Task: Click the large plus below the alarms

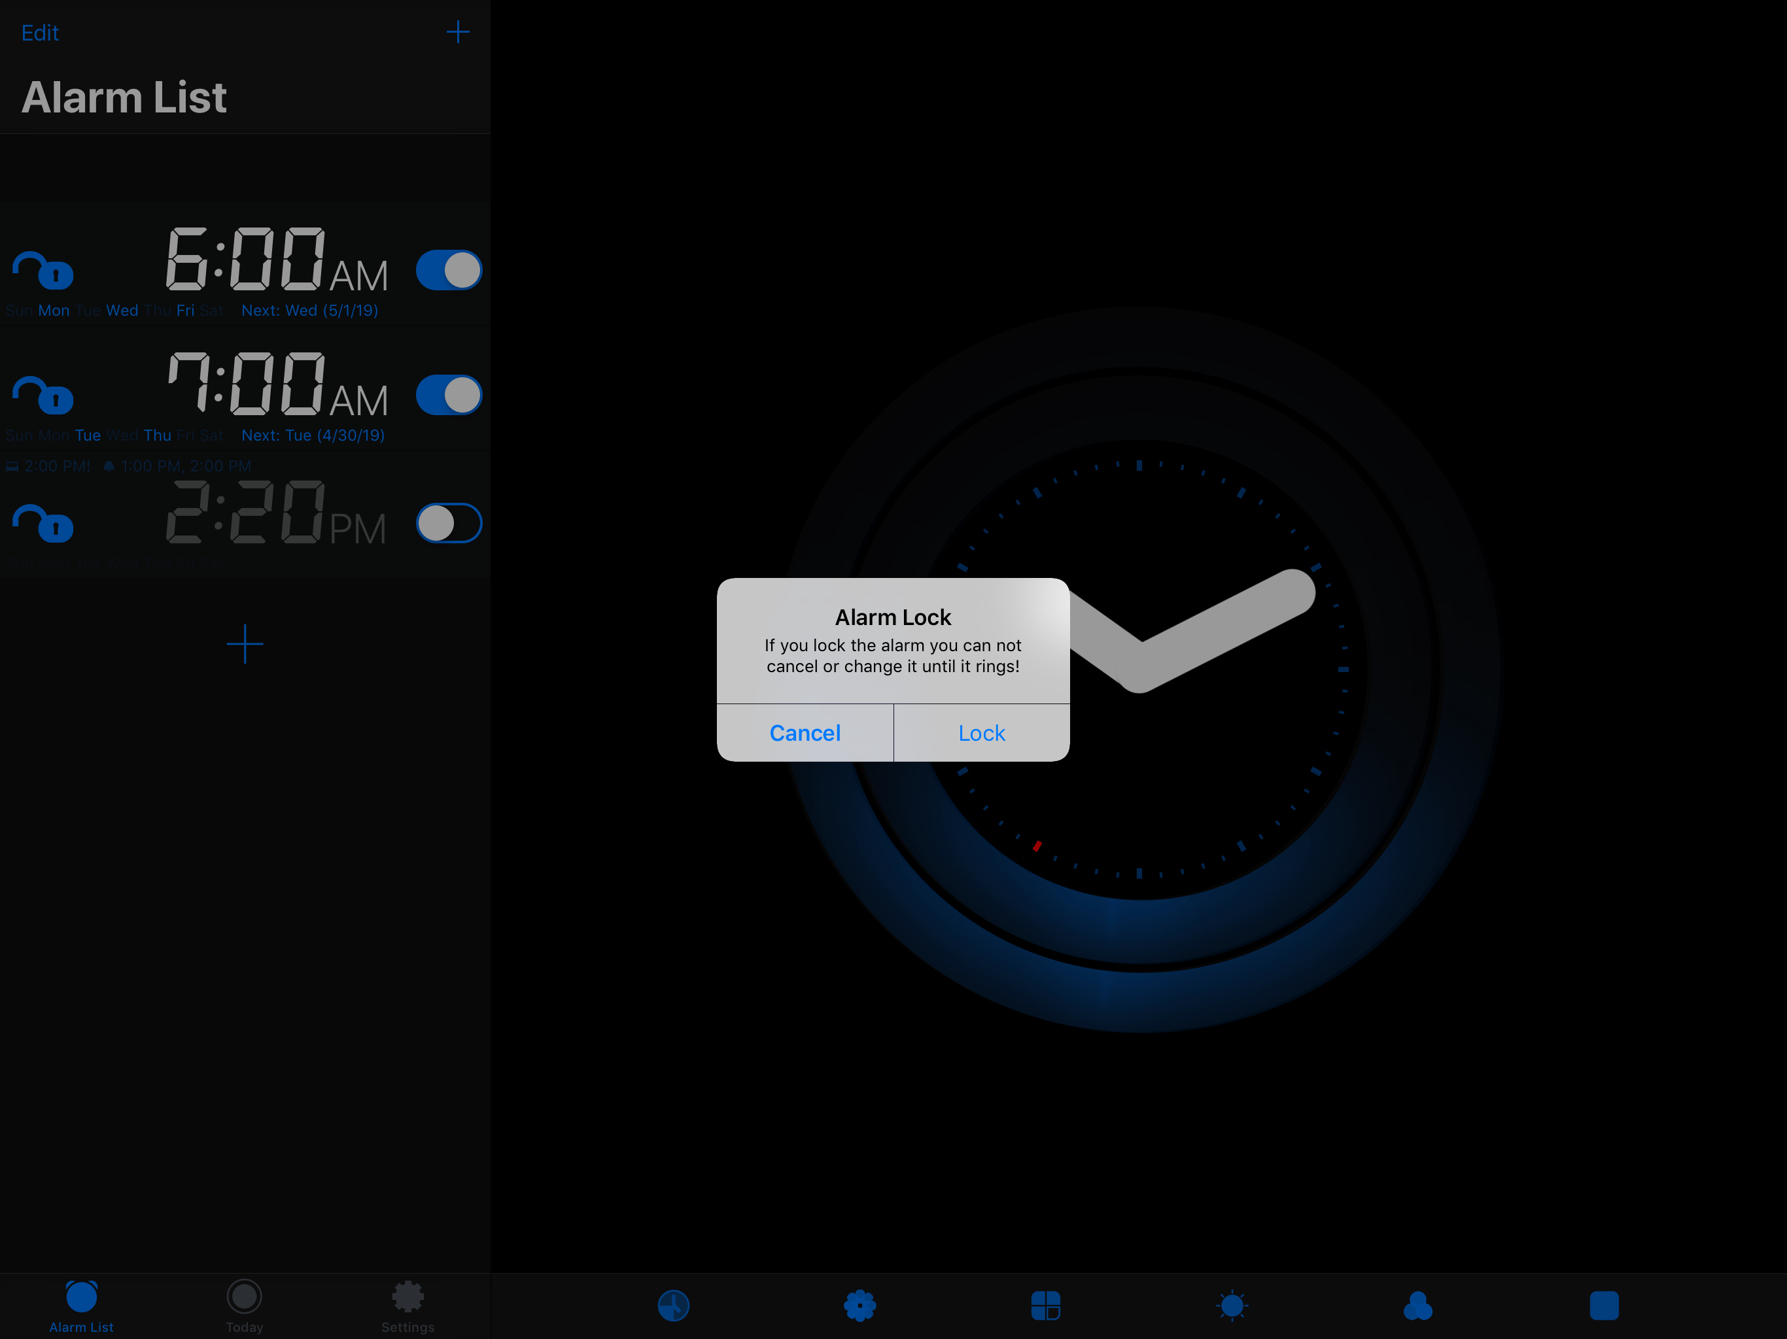Action: [x=245, y=643]
